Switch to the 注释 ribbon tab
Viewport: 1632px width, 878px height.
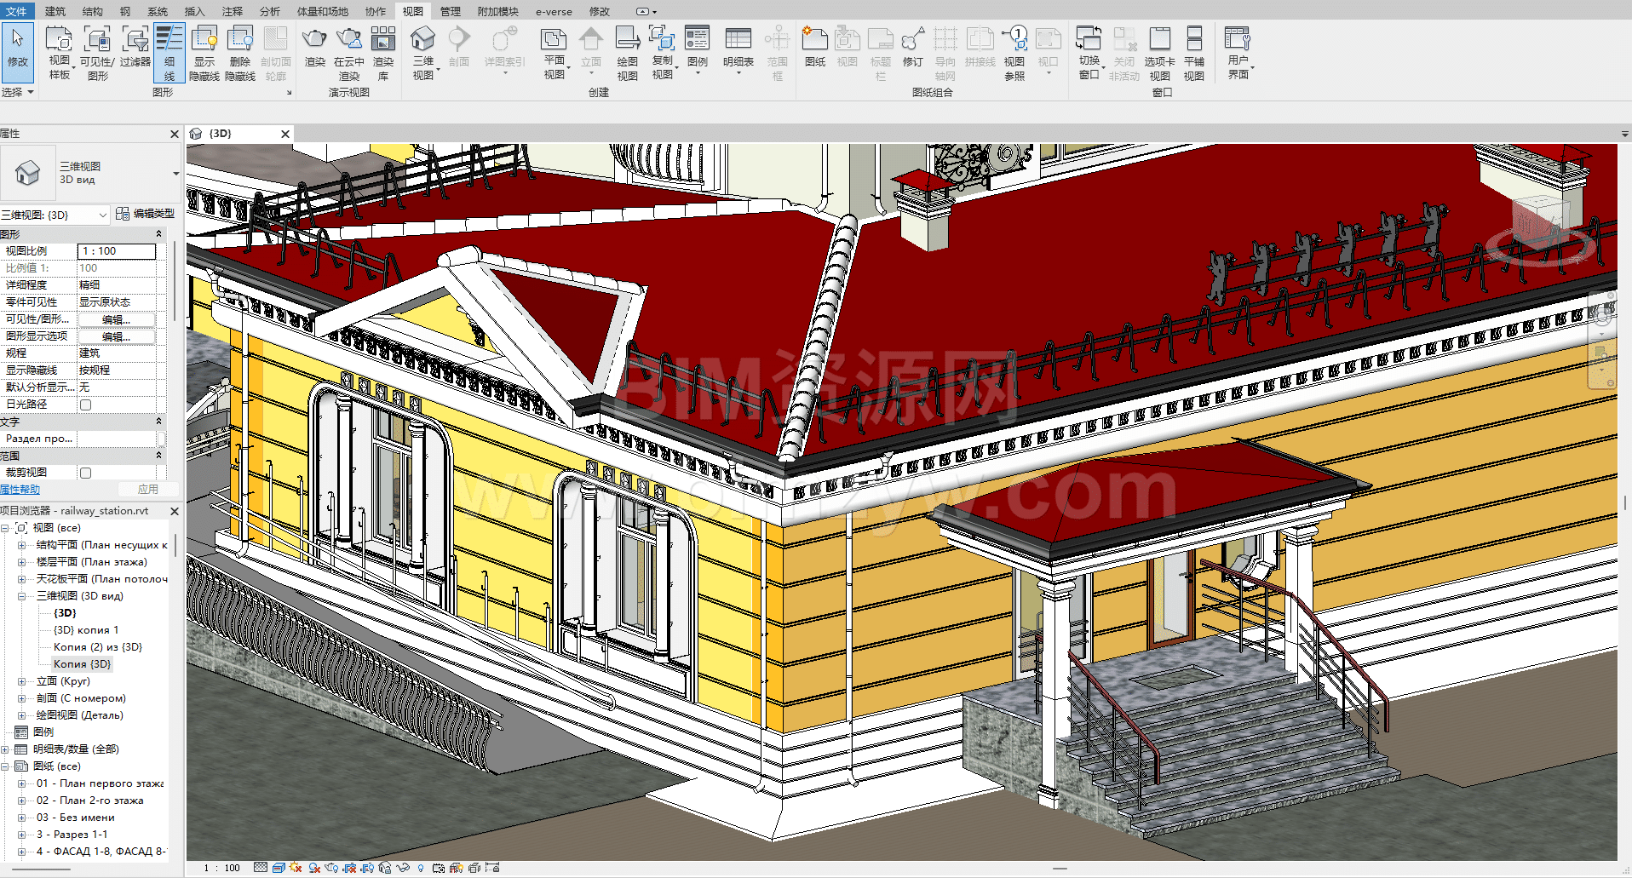pyautogui.click(x=232, y=11)
